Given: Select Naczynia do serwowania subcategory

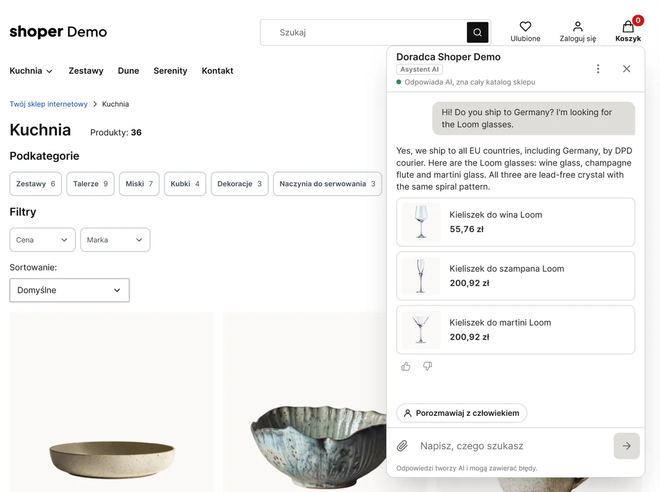Looking at the screenshot, I should [x=328, y=184].
